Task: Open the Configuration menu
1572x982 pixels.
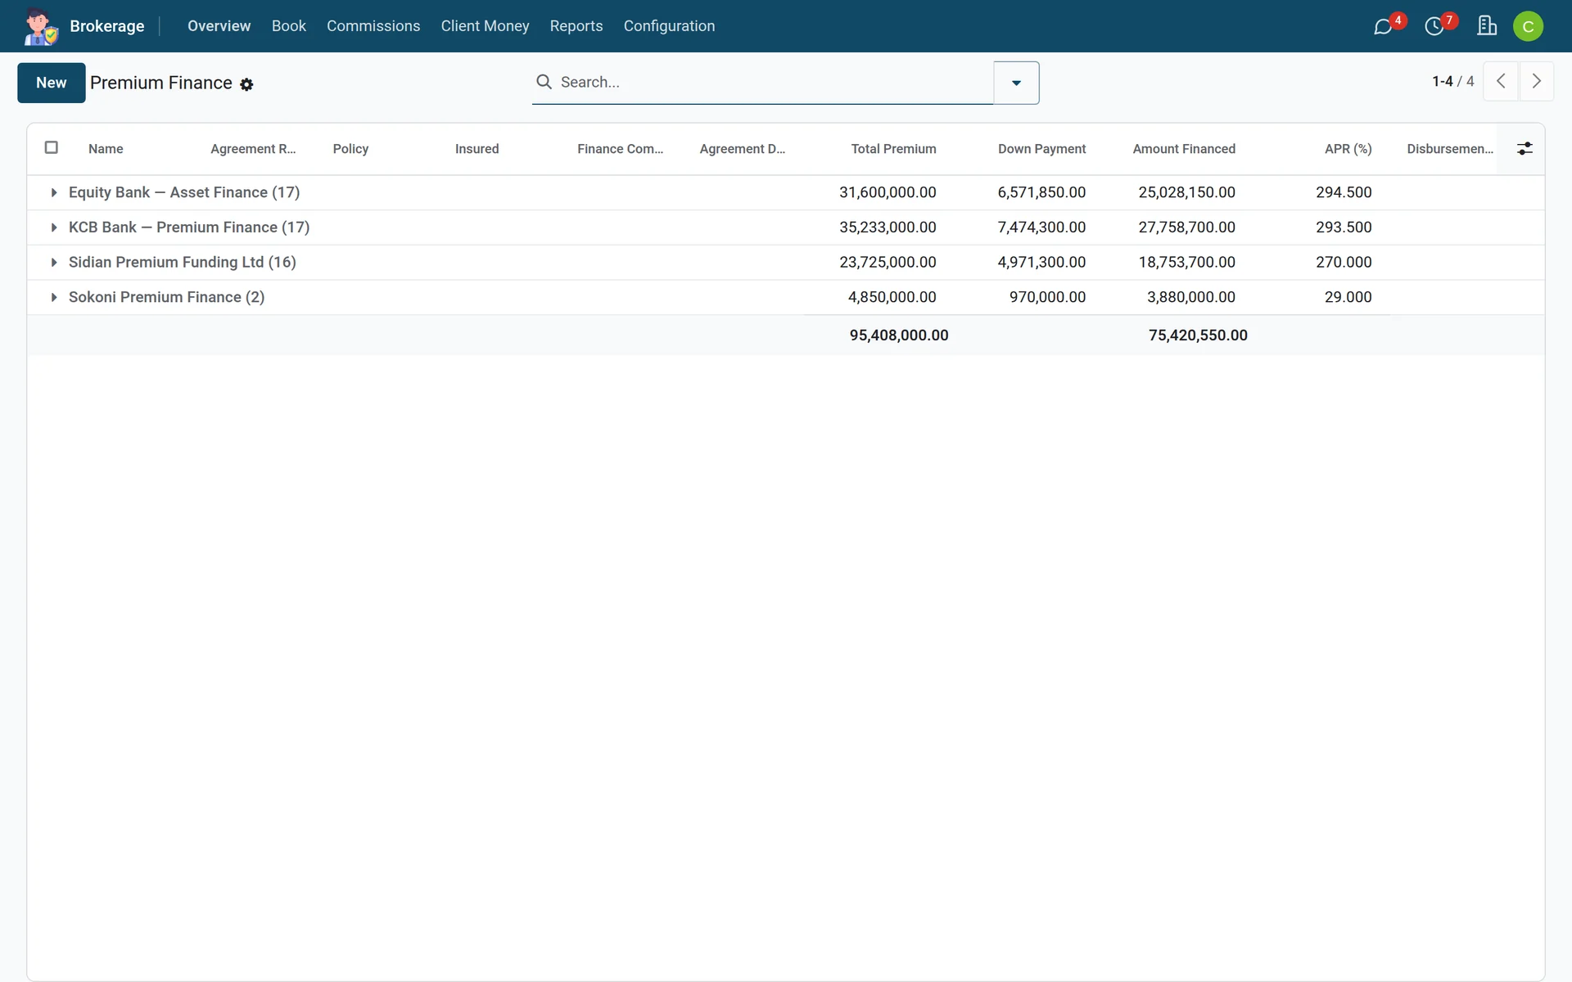Action: point(669,26)
